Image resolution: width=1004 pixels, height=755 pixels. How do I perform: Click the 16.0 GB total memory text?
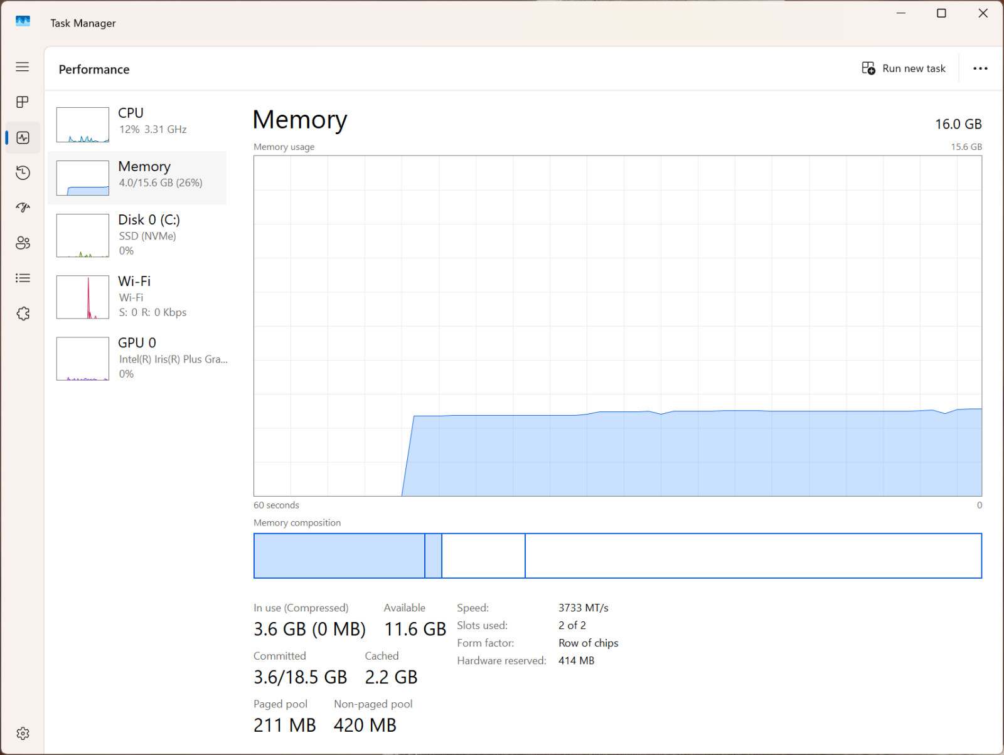point(958,124)
